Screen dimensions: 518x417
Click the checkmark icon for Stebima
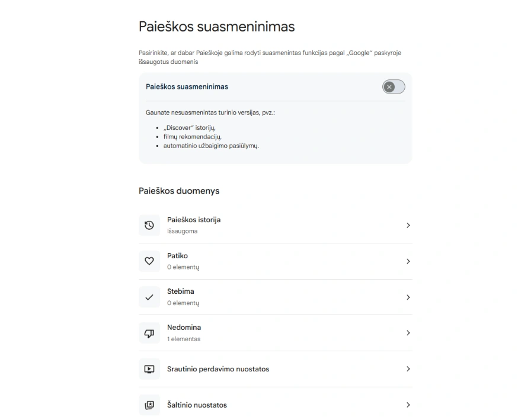coord(149,297)
